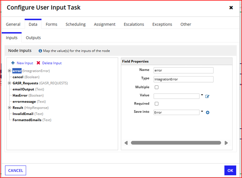
Task: Select the InvalidEmail (Text) input
Action: pos(28,114)
